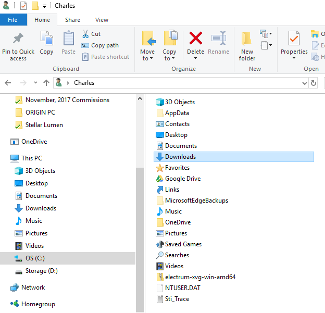Switch to the Home ribbon tab
Image resolution: width=325 pixels, height=313 pixels.
pos(42,20)
